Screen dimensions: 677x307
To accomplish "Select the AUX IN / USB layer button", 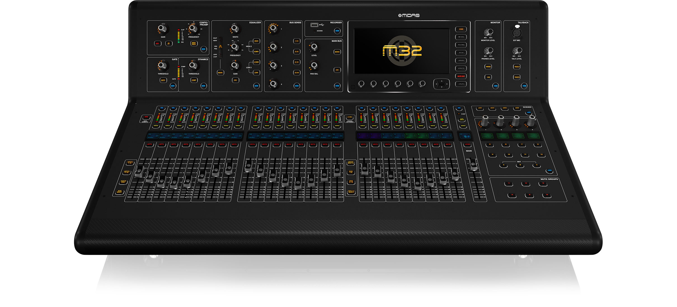I will point(123,182).
